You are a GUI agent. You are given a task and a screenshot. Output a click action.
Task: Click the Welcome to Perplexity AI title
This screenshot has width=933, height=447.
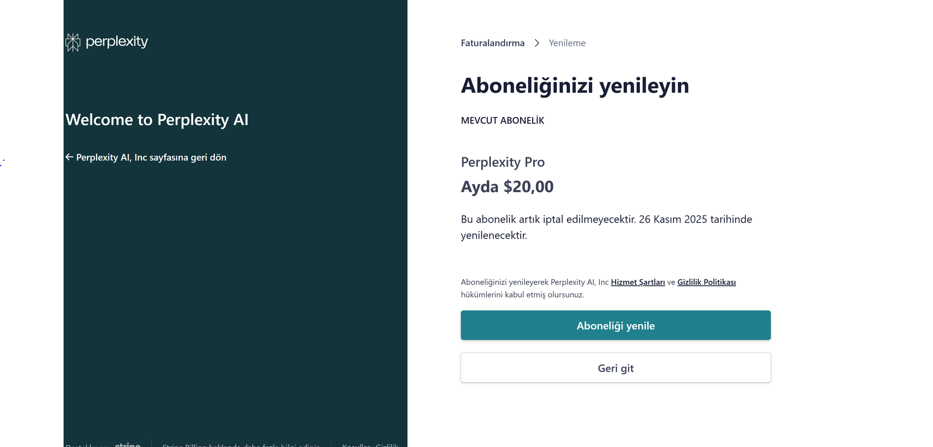[x=156, y=120]
